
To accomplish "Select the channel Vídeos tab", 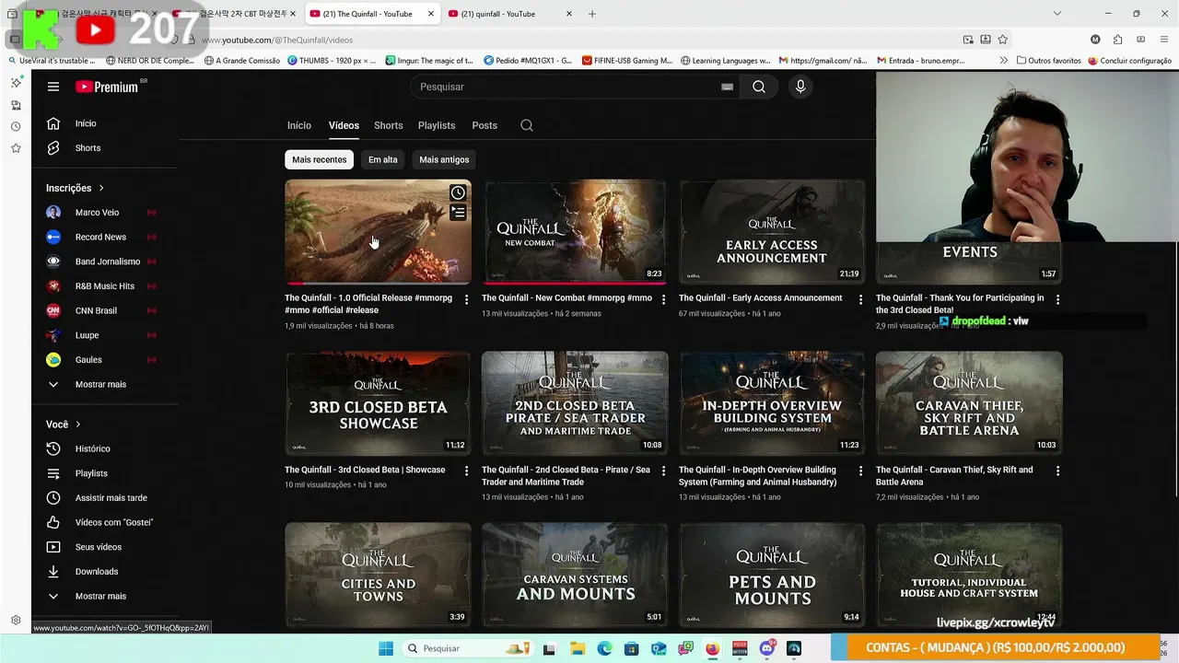I will 344,125.
